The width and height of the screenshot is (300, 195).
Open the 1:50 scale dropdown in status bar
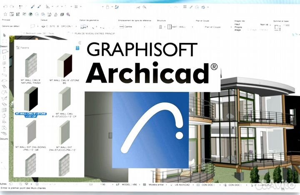[107, 185]
